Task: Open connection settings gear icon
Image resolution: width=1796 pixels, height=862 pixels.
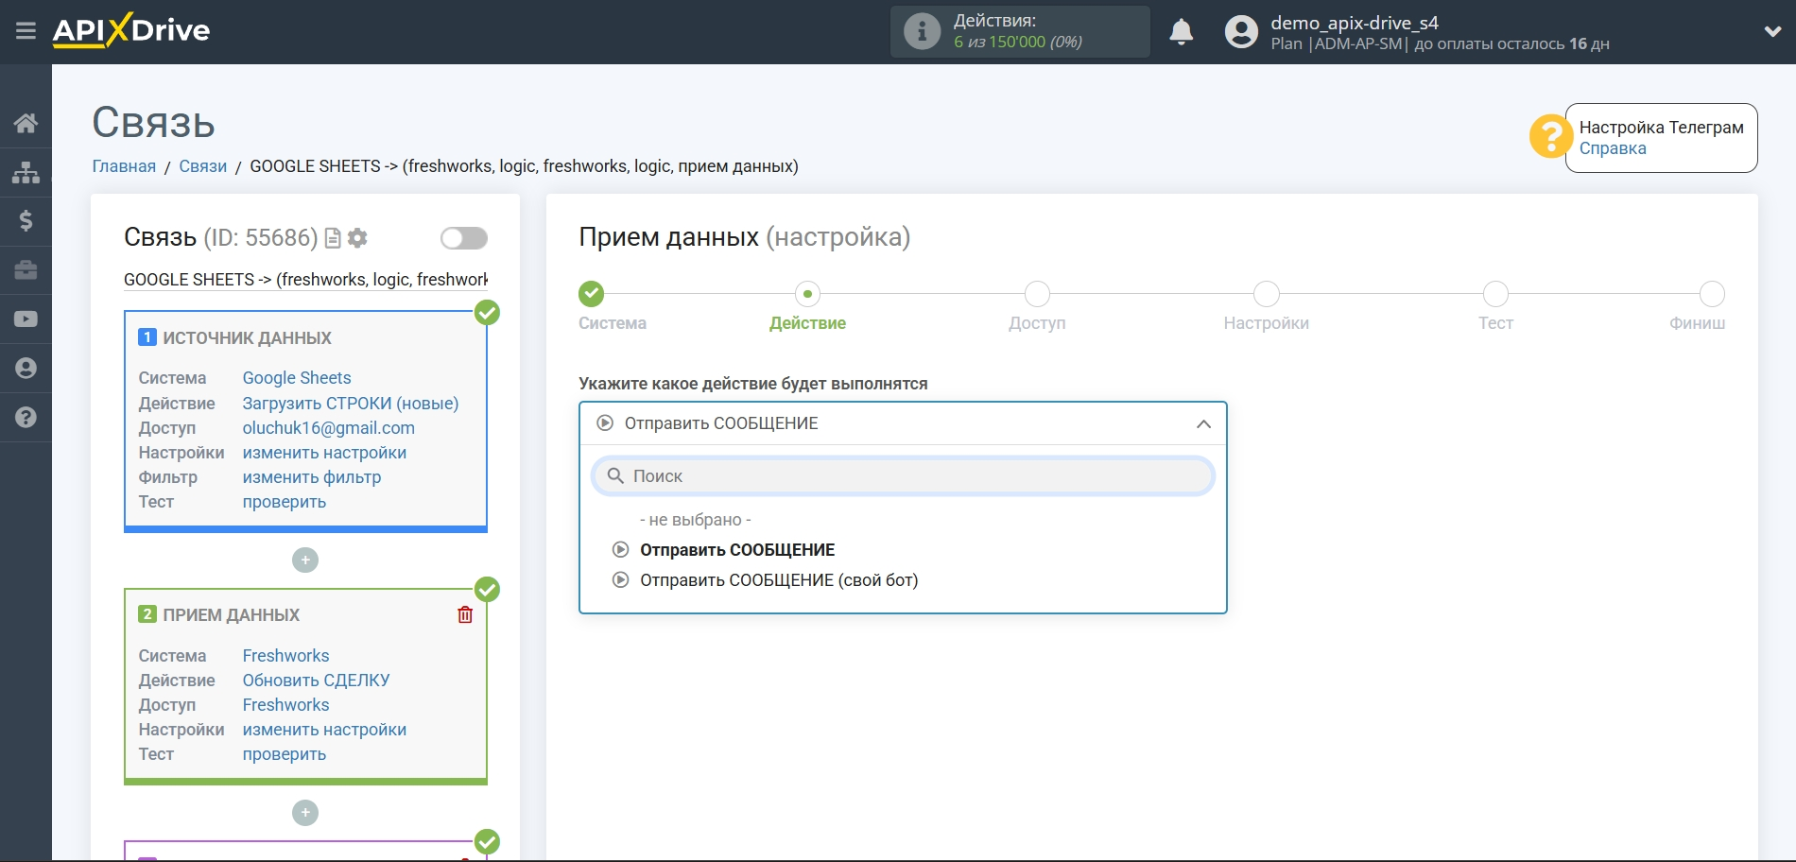Action: (x=357, y=238)
